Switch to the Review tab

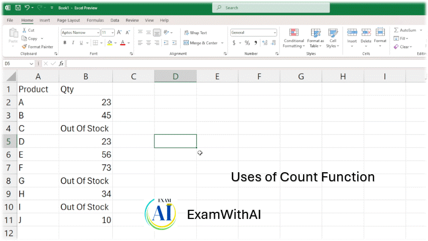[x=132, y=20]
